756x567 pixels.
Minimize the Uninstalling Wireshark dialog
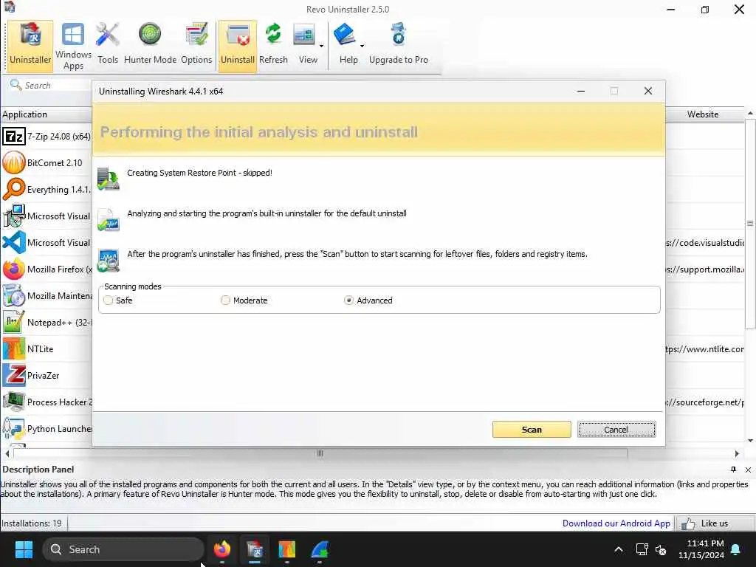(581, 91)
